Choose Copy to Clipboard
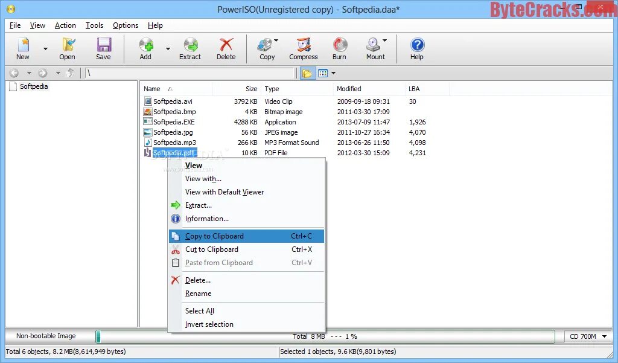This screenshot has height=363, width=618. click(x=247, y=236)
